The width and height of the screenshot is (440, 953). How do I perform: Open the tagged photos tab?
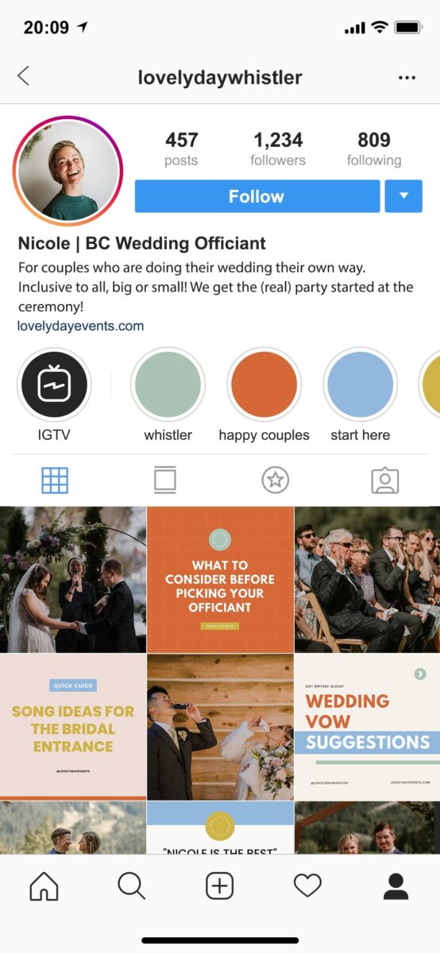pyautogui.click(x=385, y=480)
